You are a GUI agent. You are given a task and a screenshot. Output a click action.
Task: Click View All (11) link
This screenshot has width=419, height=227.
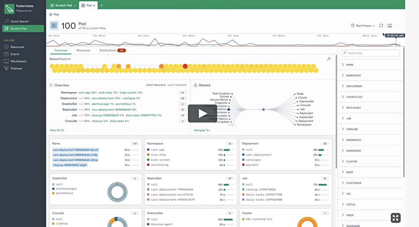pyautogui.click(x=56, y=130)
